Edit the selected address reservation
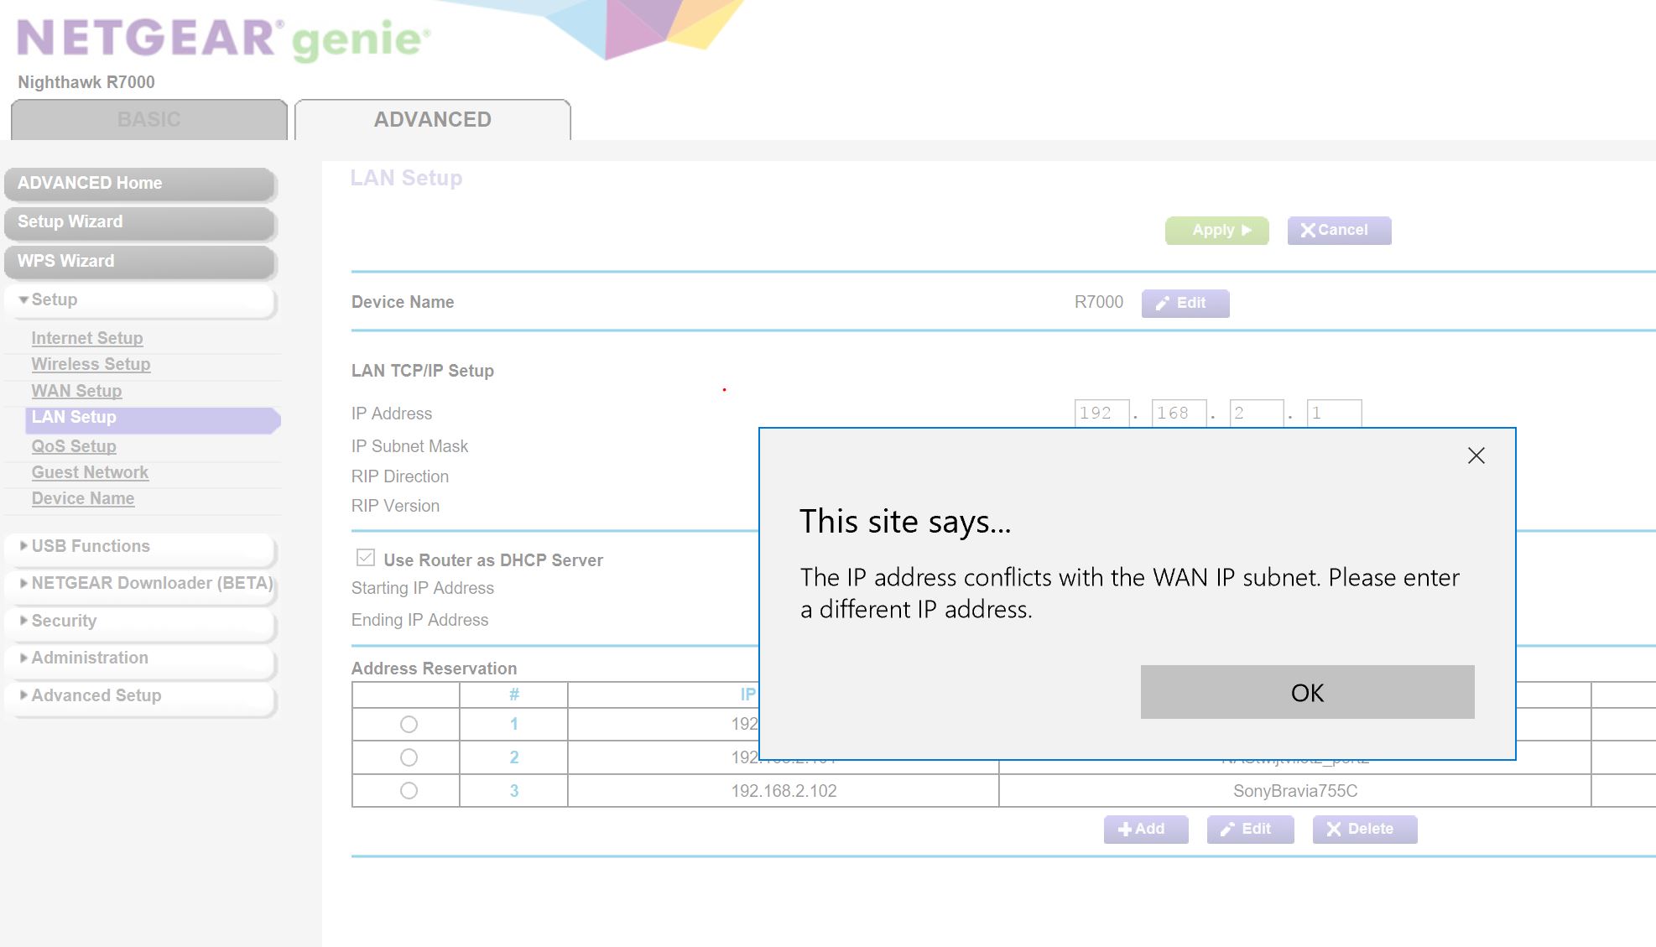This screenshot has height=947, width=1656. tap(1250, 830)
